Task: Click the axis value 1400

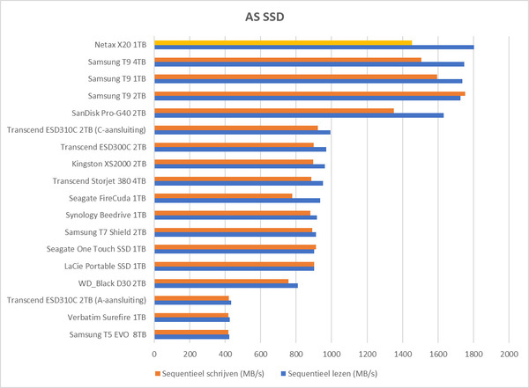Action: coord(403,355)
